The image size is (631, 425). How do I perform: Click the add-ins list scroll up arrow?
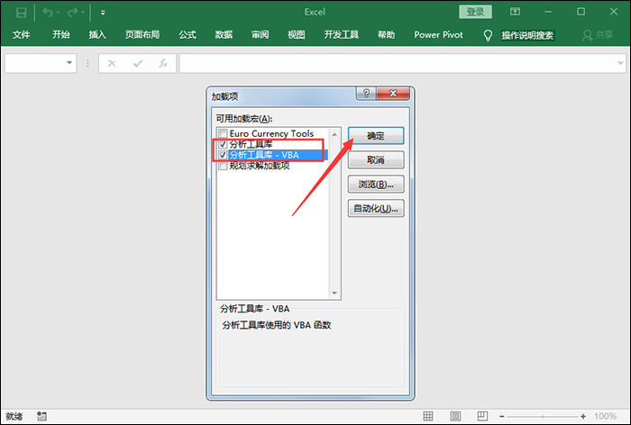(334, 134)
